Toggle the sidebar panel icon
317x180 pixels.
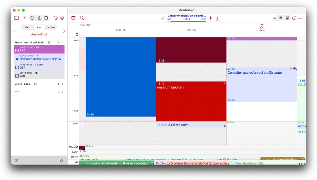16,18
